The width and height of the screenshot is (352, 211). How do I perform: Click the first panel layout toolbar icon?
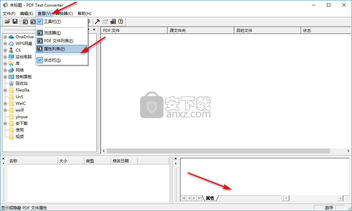click(x=25, y=22)
